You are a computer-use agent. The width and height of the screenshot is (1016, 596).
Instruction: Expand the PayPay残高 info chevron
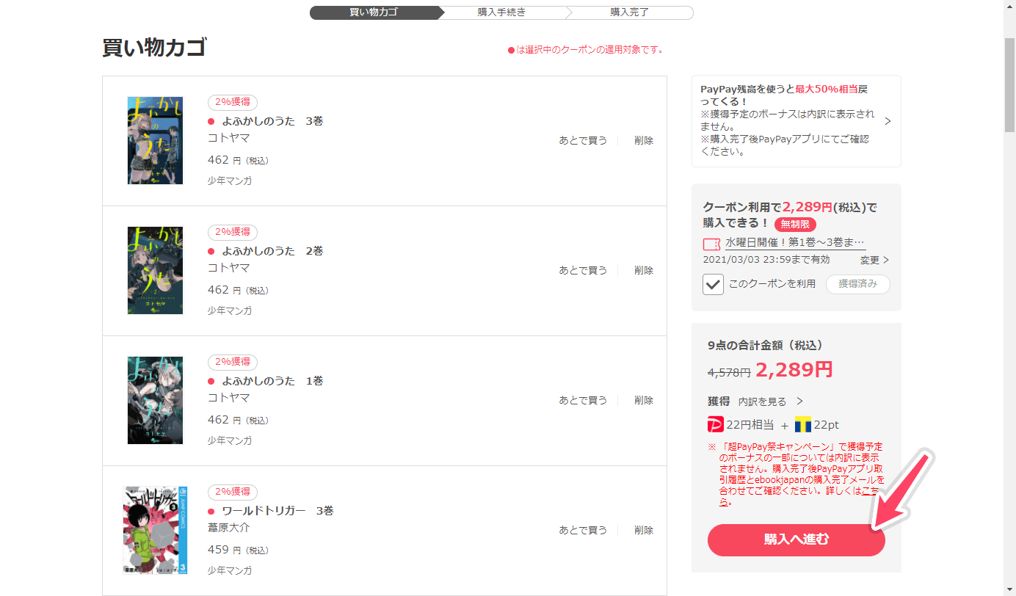tap(888, 121)
